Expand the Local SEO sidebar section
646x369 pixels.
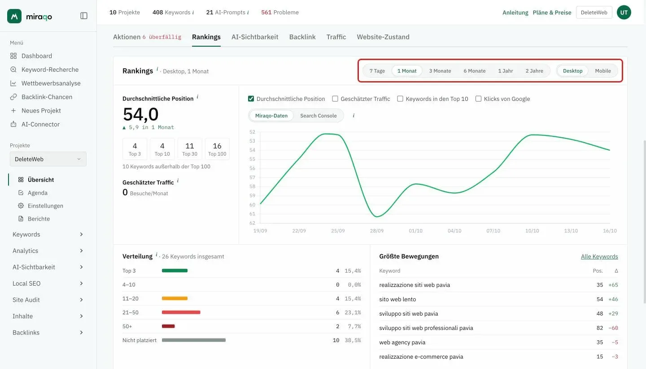[x=48, y=283]
